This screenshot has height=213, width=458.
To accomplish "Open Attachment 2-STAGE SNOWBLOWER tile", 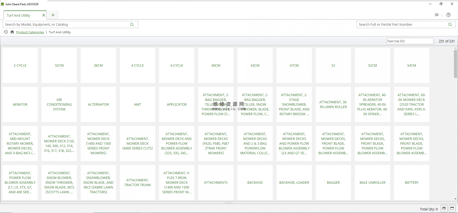I will [x=294, y=105].
